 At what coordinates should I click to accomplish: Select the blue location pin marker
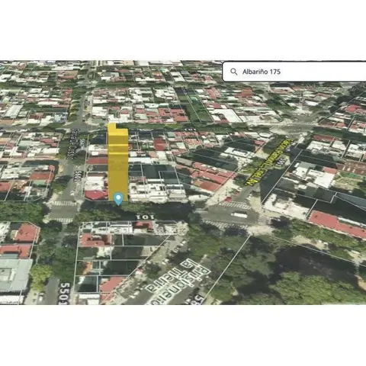point(118,199)
